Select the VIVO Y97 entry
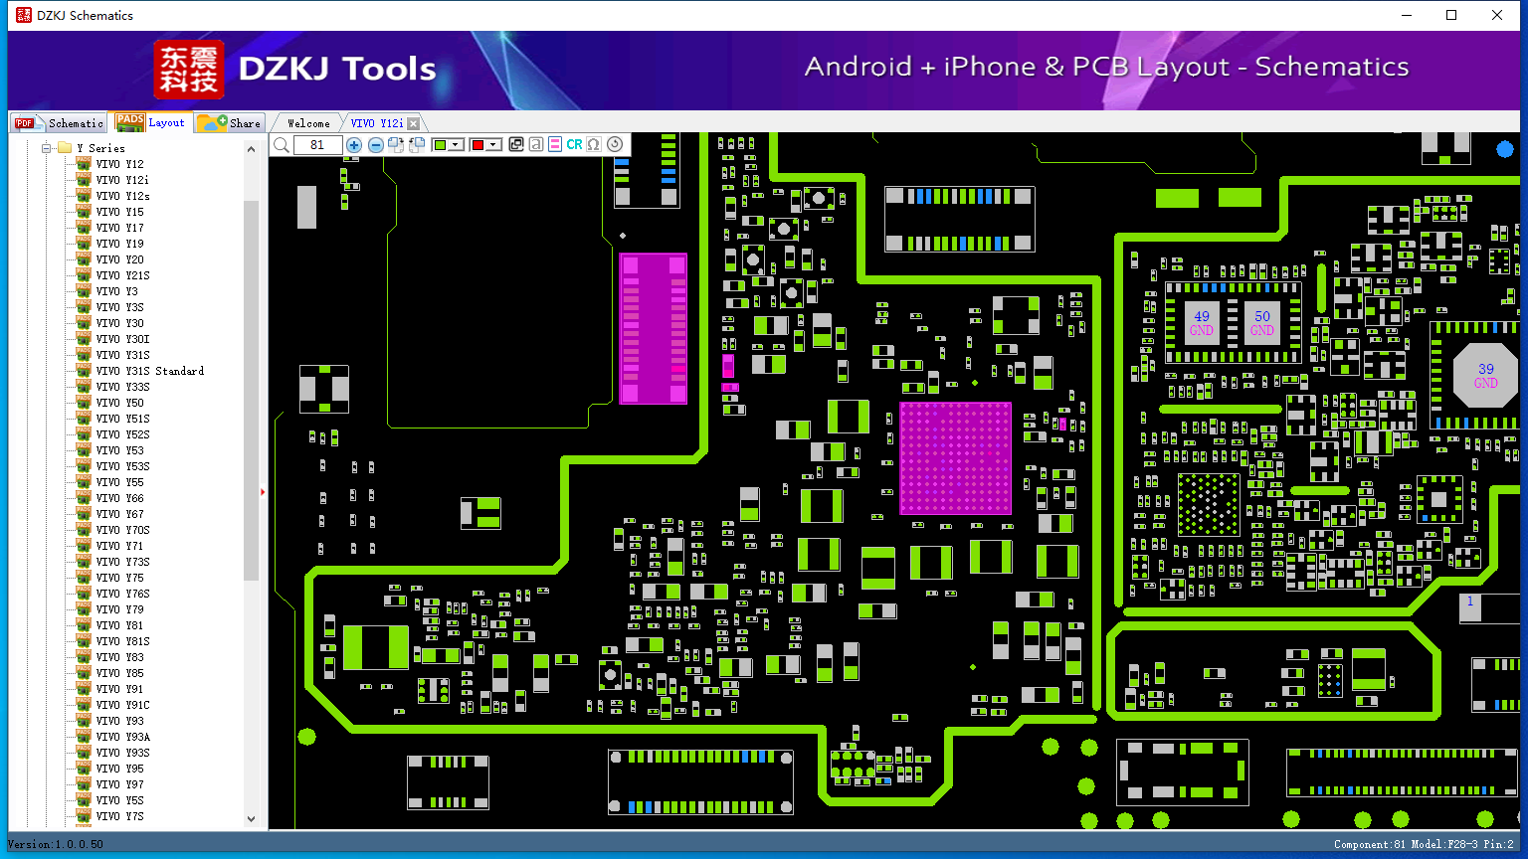 119,784
